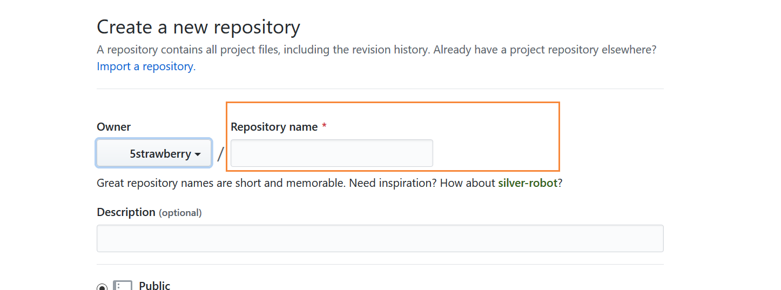The height and width of the screenshot is (290, 781).
Task: Click the red required asterisk
Action: click(x=324, y=127)
